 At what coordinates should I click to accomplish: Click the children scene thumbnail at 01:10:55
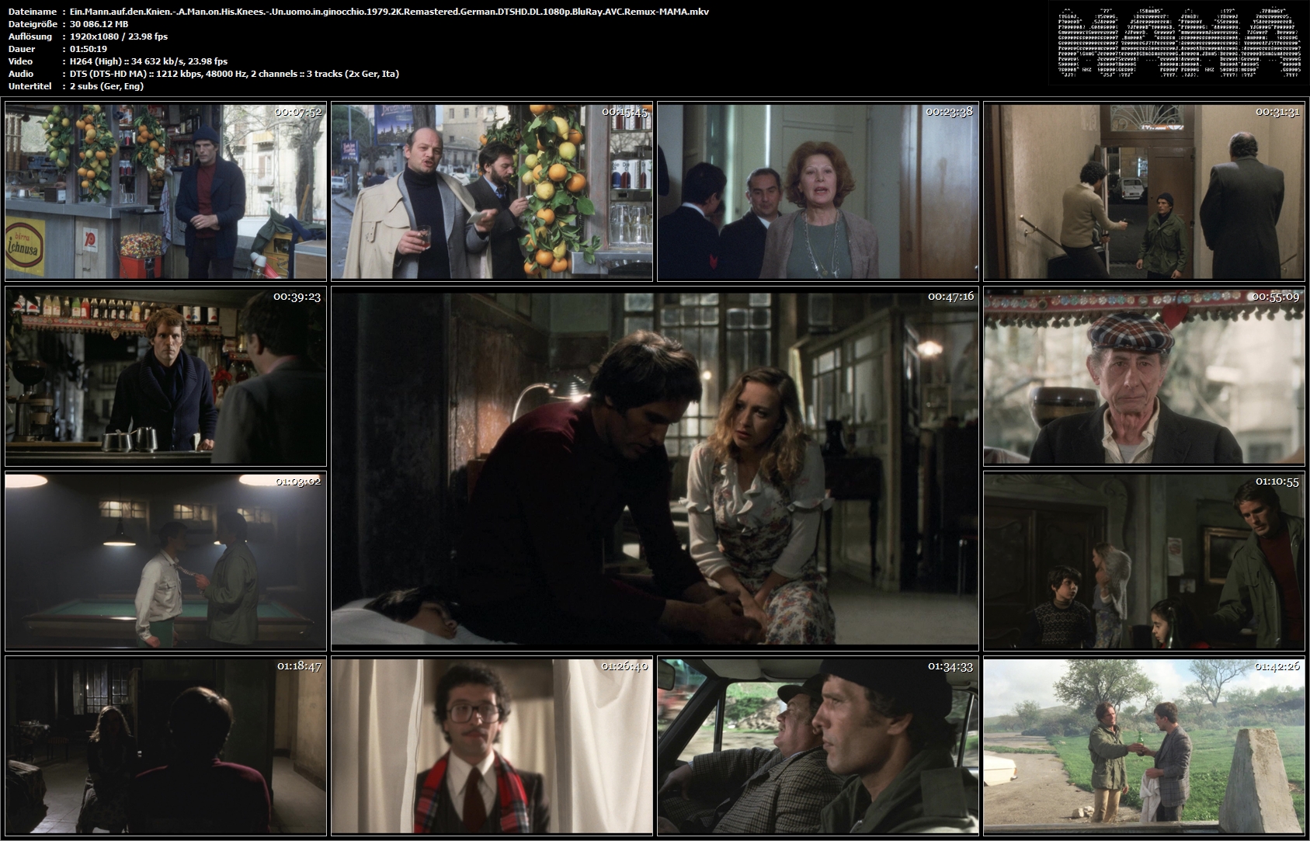tap(1144, 561)
